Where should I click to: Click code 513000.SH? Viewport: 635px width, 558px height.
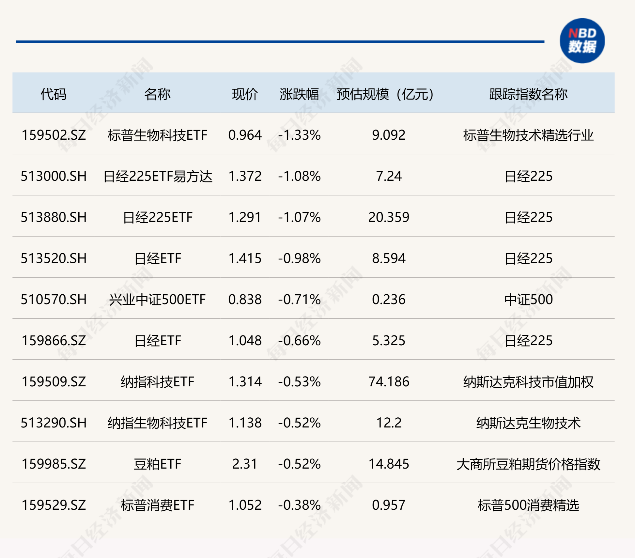click(54, 176)
